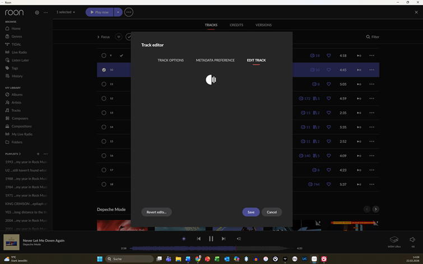Screen dimensions: 423x264
Task: Switch to TRACK OPTIONS tab
Action: (x=170, y=60)
